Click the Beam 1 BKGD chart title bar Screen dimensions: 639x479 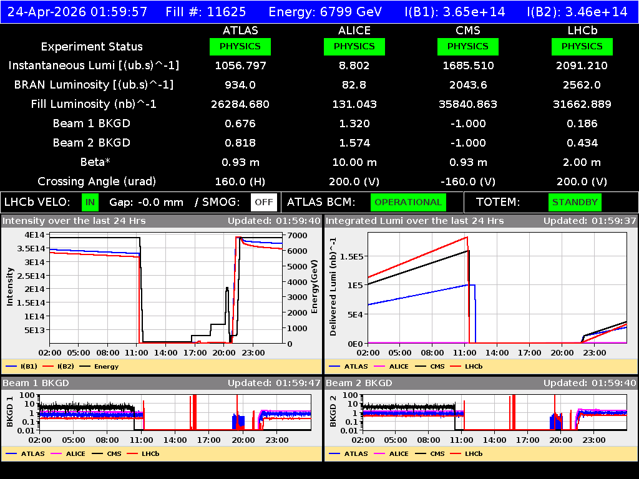(x=162, y=383)
